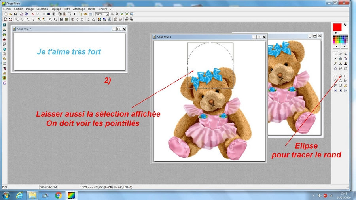356x200 pixels.
Task: Open a selection shape with the folder tool
Action: click(345, 86)
